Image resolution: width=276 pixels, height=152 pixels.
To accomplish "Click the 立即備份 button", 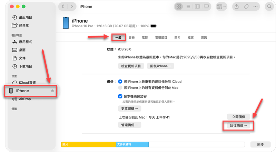I will (x=238, y=117).
